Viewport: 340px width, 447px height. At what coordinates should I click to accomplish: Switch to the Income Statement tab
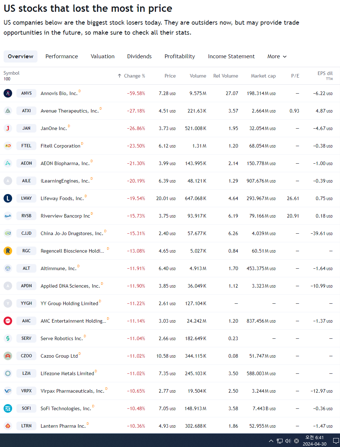click(231, 56)
